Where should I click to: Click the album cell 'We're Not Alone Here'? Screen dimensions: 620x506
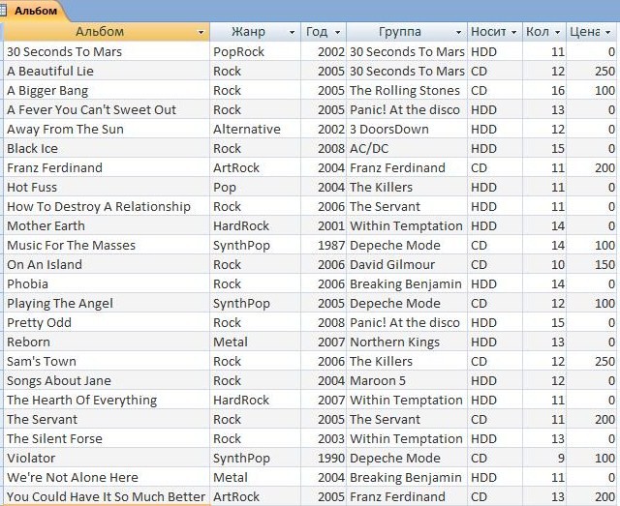107,478
